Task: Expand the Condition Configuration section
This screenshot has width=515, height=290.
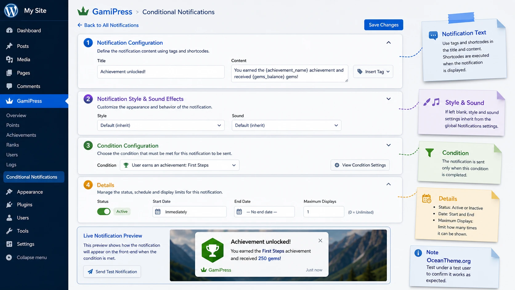Action: click(388, 145)
